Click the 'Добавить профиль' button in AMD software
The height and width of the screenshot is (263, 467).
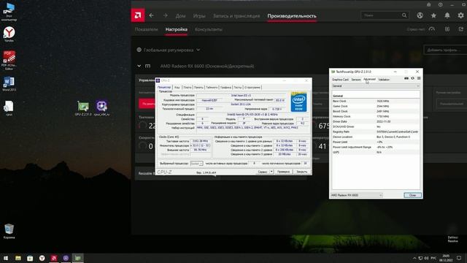point(445,50)
